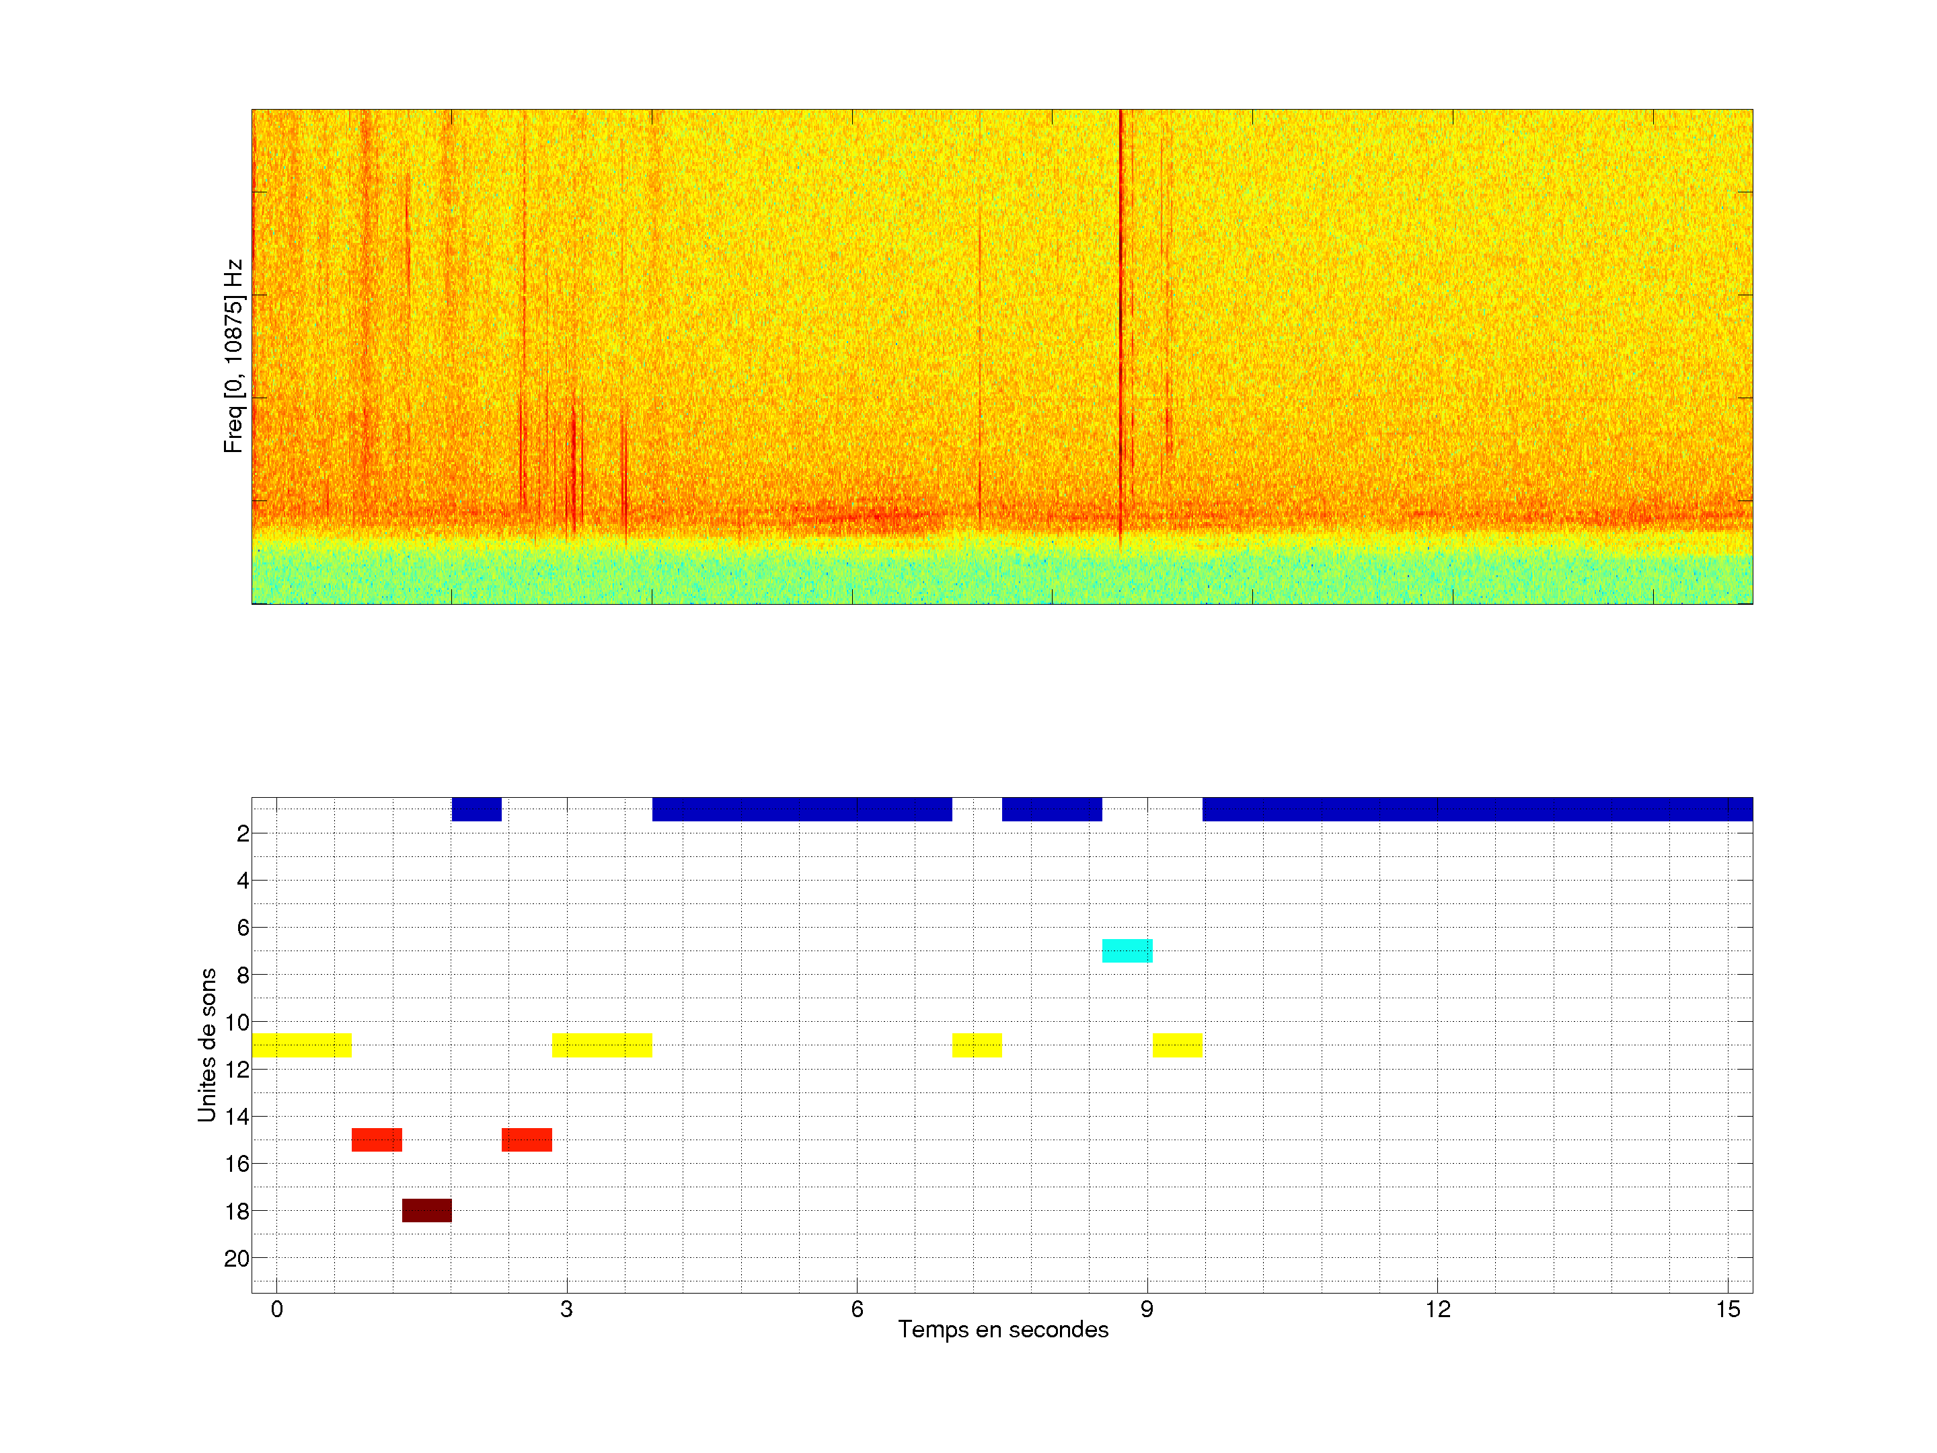Viewport: 1937px width, 1453px height.
Task: Click the short yellow bar near 7 seconds
Action: click(977, 1045)
